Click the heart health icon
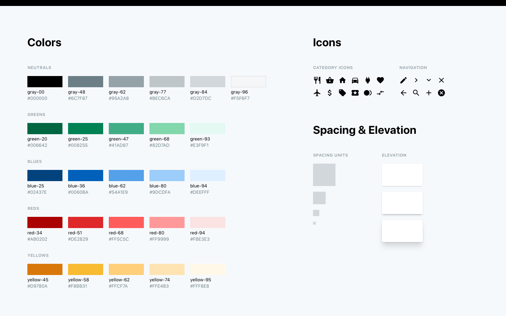Image resolution: width=506 pixels, height=316 pixels. 380,80
